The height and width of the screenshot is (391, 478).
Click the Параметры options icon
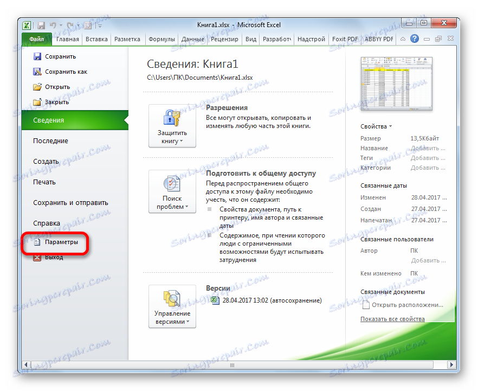point(37,242)
